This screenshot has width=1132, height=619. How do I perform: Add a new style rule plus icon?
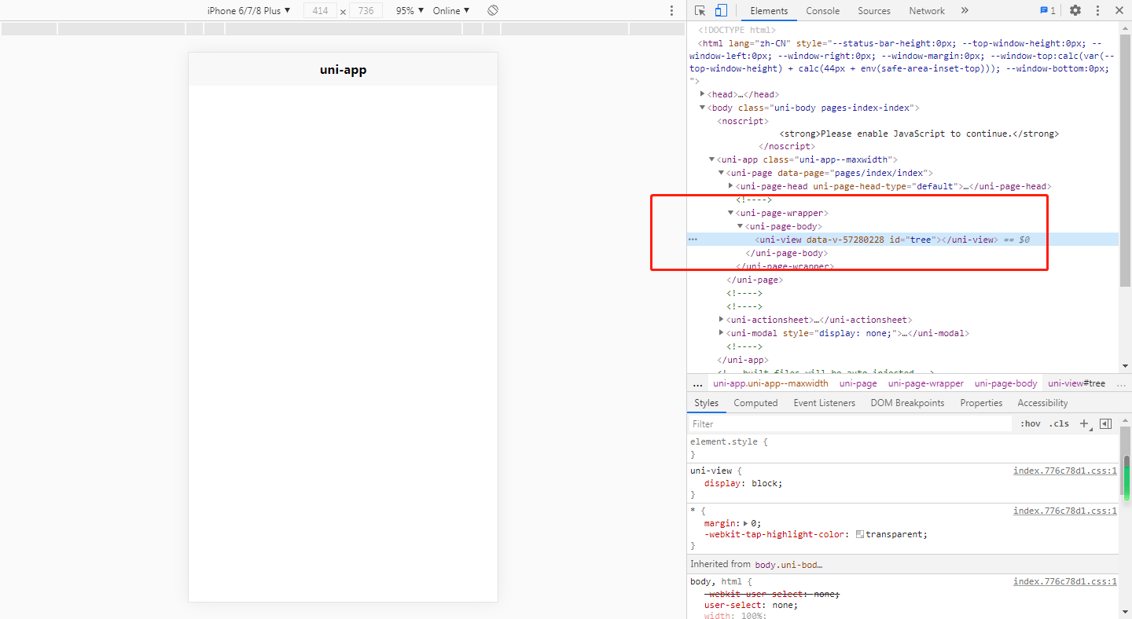coord(1085,423)
